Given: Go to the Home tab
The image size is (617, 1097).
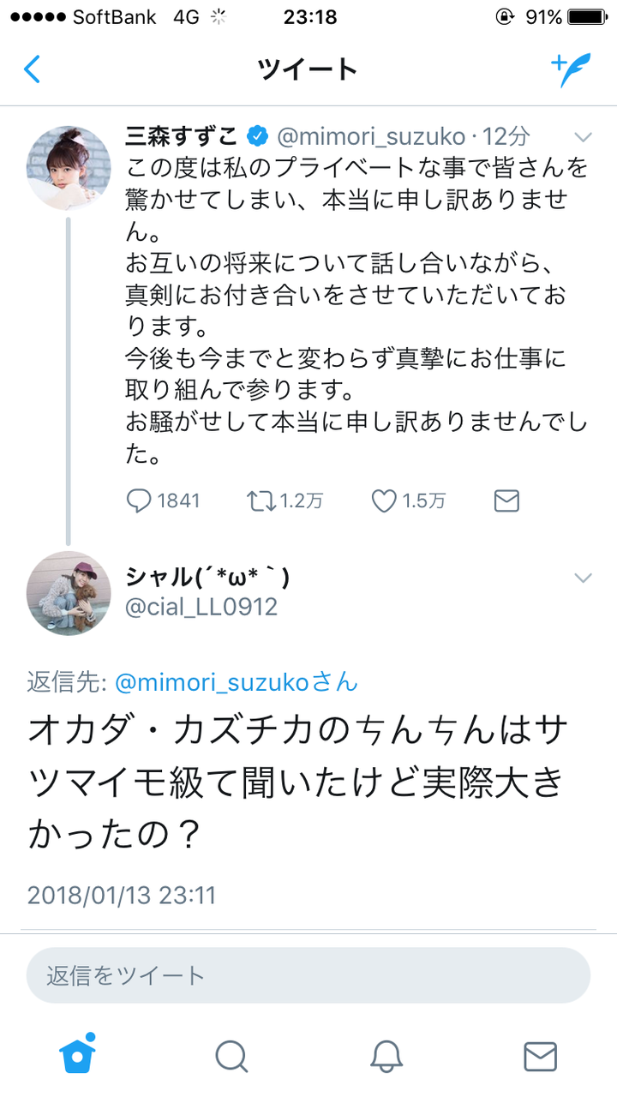Looking at the screenshot, I should (77, 1054).
